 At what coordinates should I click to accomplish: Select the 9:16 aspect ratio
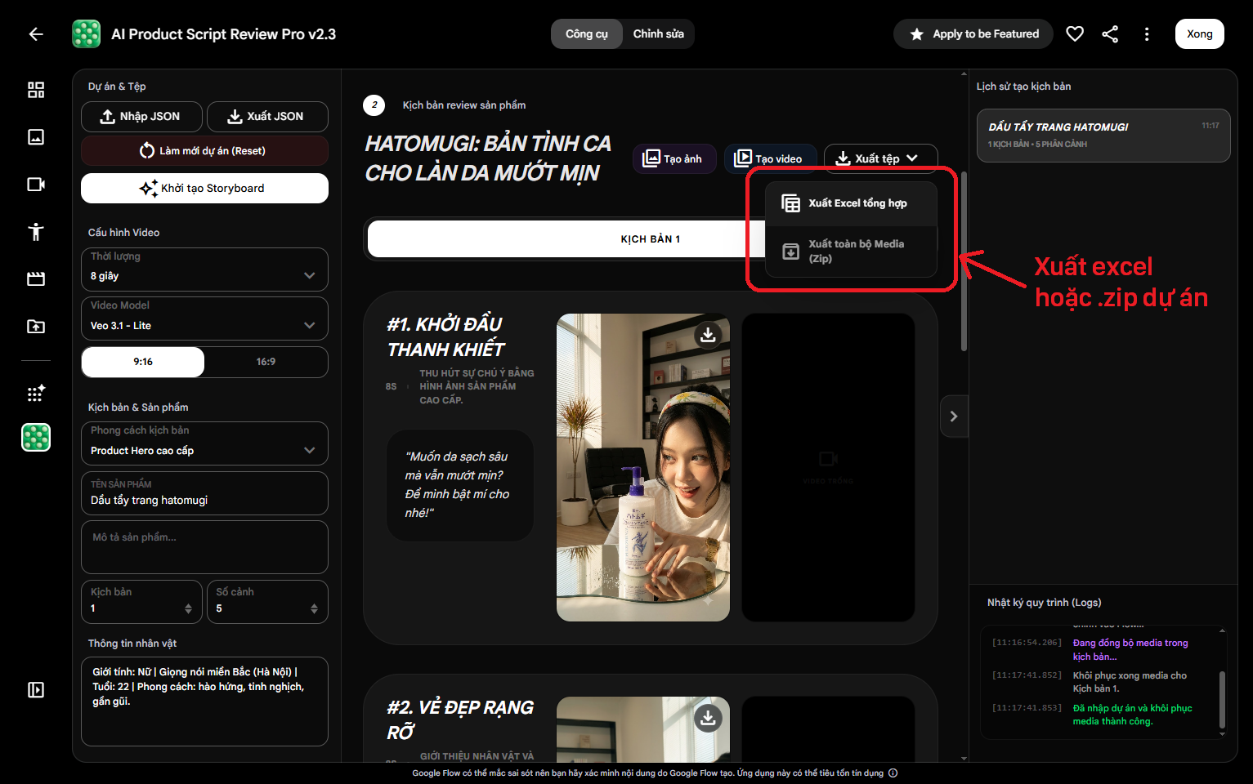coord(143,362)
